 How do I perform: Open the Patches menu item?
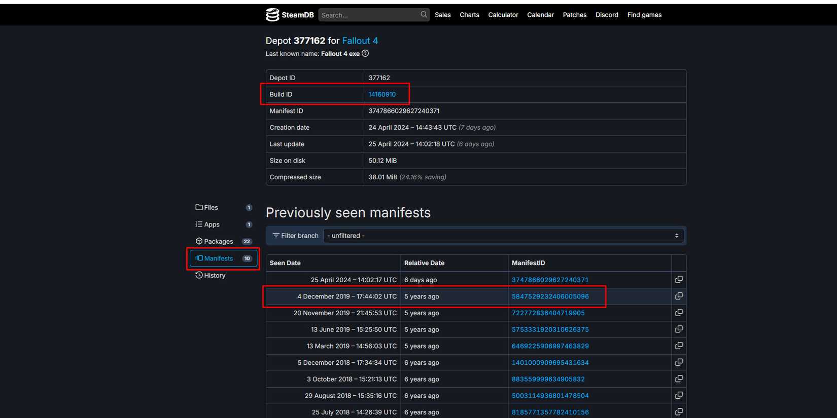click(x=575, y=15)
